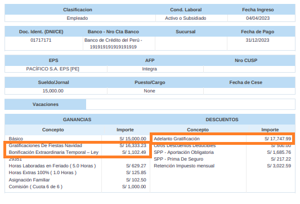300x204 pixels.
Task: Select SPP - Prima De Seguro concept
Action: [178, 159]
